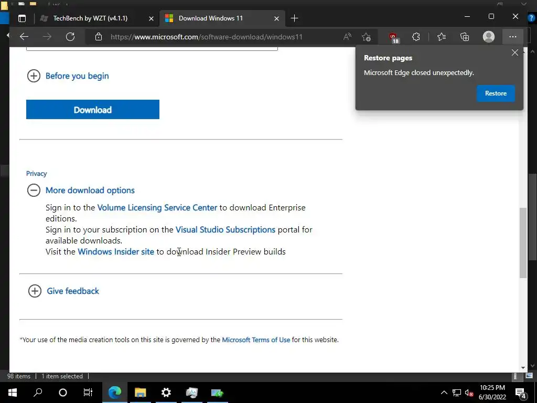This screenshot has width=537, height=403.
Task: Close the Download Windows 11 tab
Action: [276, 18]
